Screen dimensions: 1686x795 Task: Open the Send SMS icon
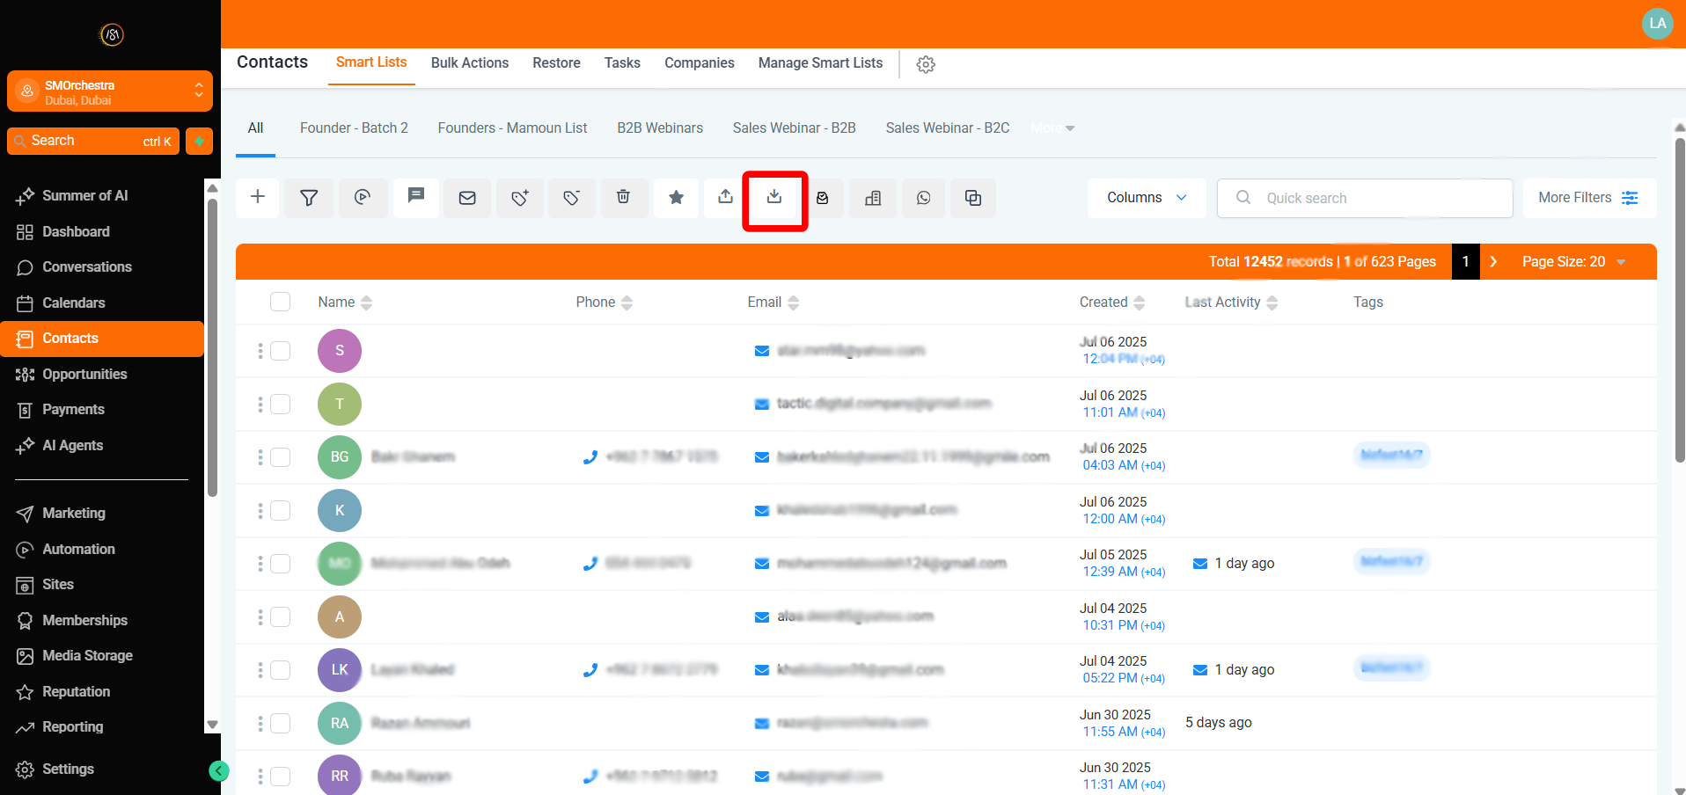(x=415, y=198)
